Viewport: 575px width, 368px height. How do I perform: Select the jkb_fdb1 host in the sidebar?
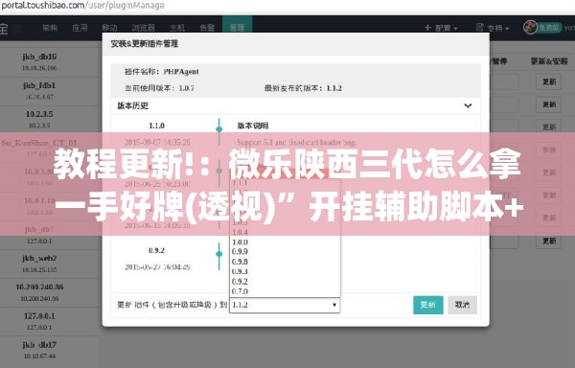click(x=39, y=85)
